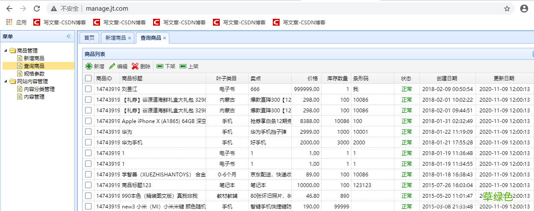Click the date cell 2018-01-31 02:32:49
Viewport: 534px width, 211px height.
448,121
